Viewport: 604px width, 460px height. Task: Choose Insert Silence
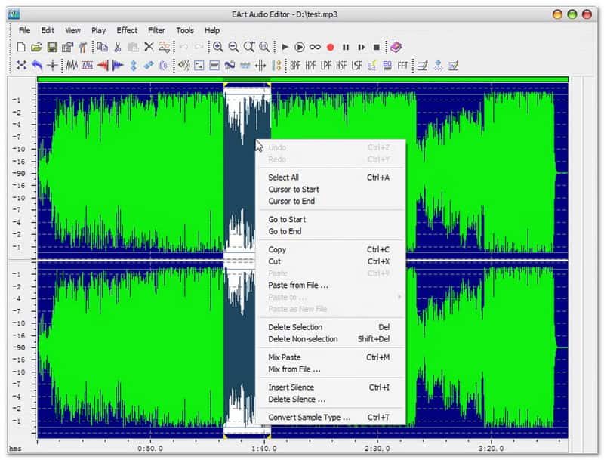click(x=330, y=387)
